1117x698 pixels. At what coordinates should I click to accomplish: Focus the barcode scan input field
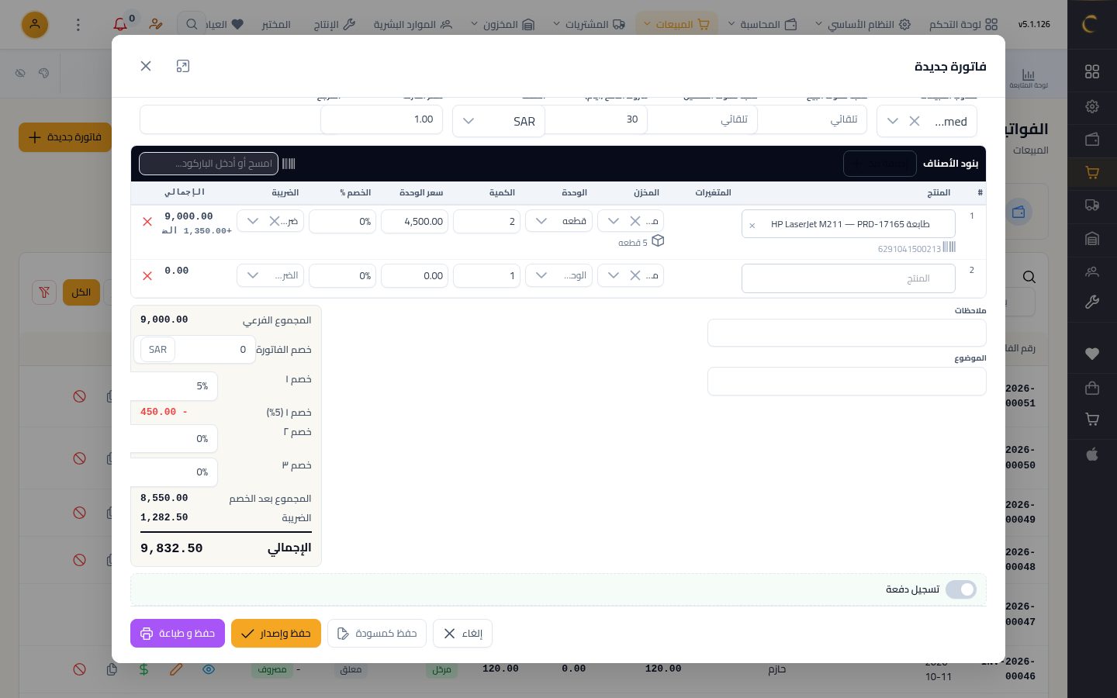[x=209, y=164]
